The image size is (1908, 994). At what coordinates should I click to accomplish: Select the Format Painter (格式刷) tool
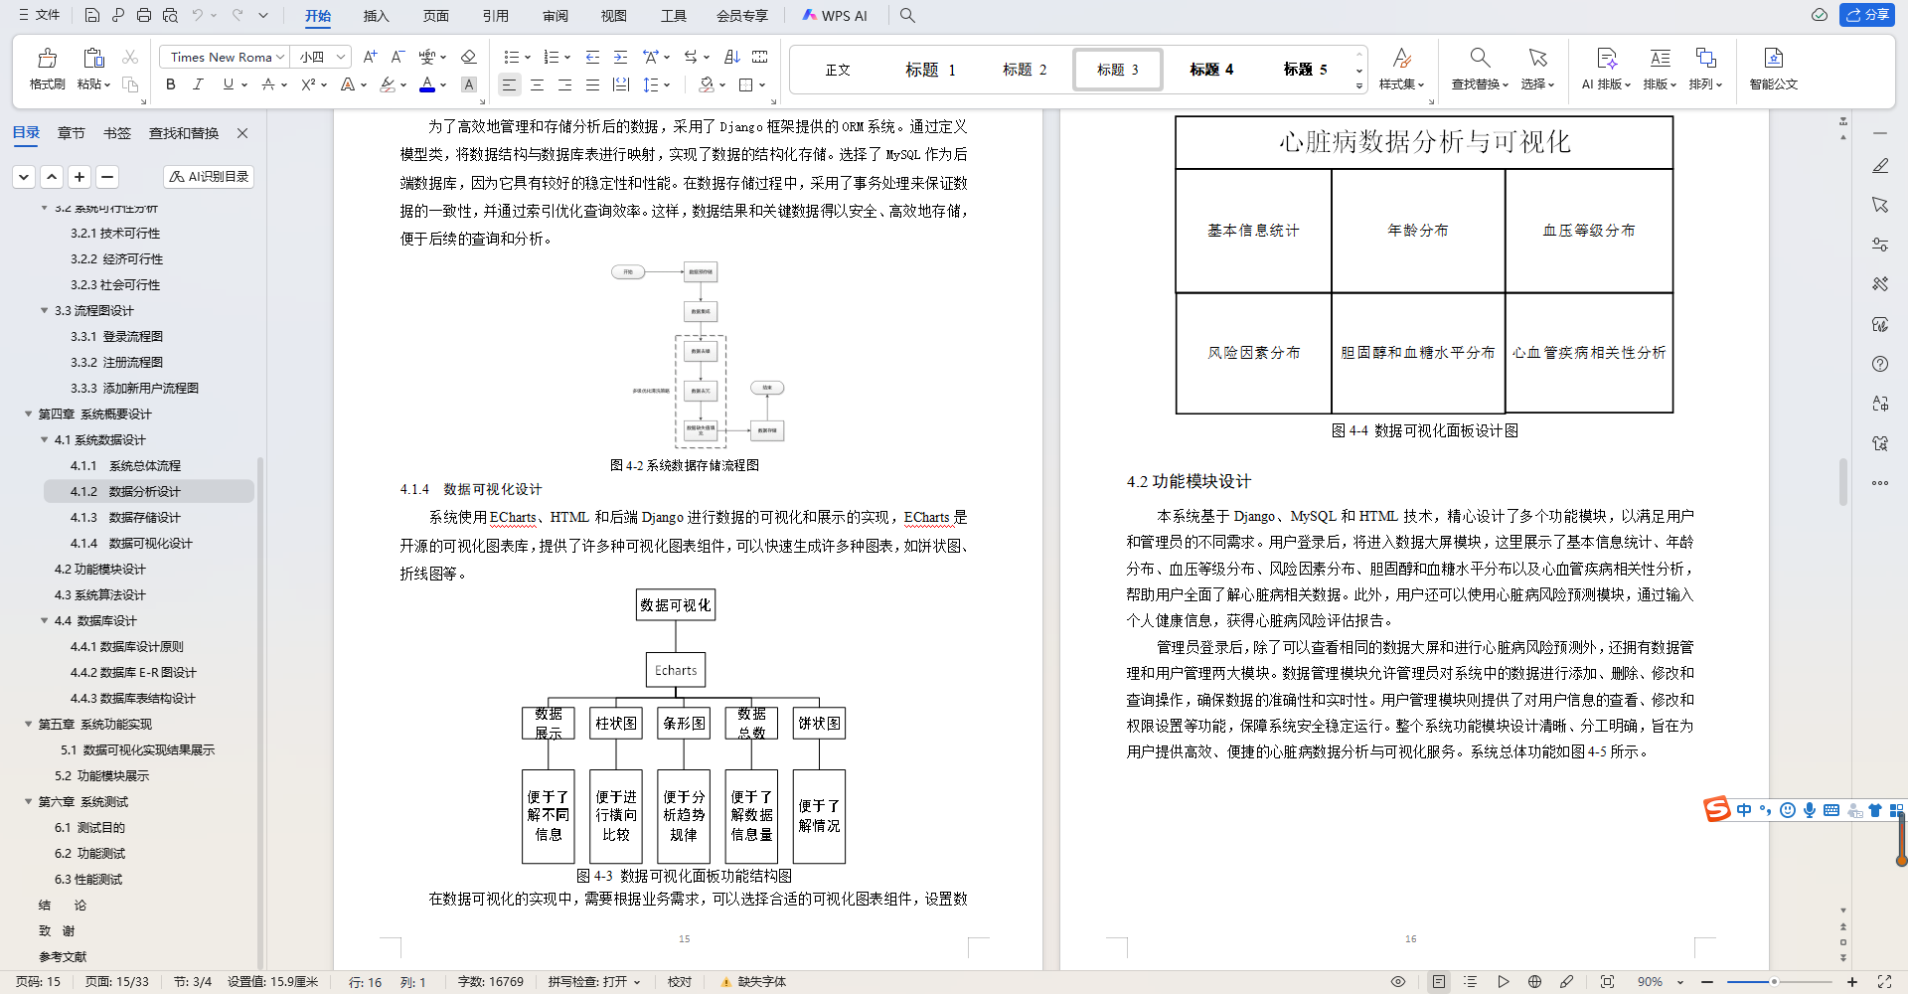tap(47, 69)
